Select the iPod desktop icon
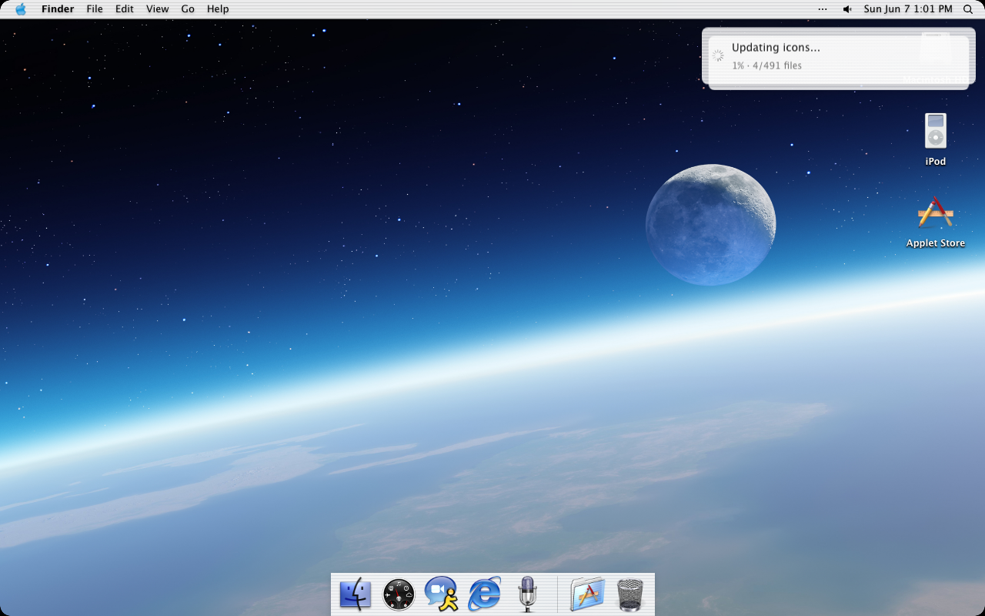 click(x=936, y=131)
